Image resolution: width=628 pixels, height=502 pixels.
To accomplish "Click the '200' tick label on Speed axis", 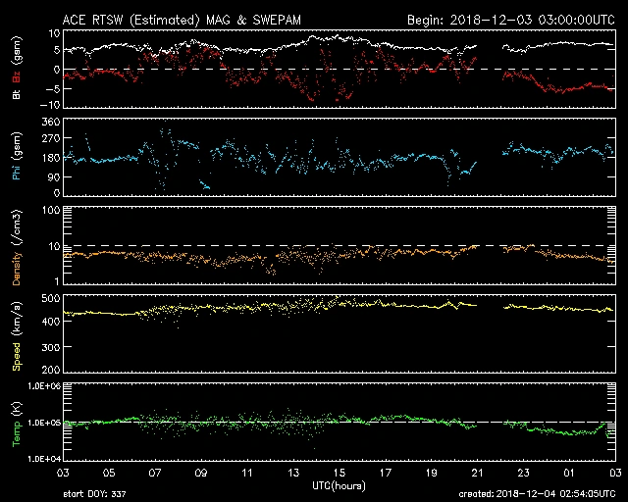I will click(x=51, y=369).
